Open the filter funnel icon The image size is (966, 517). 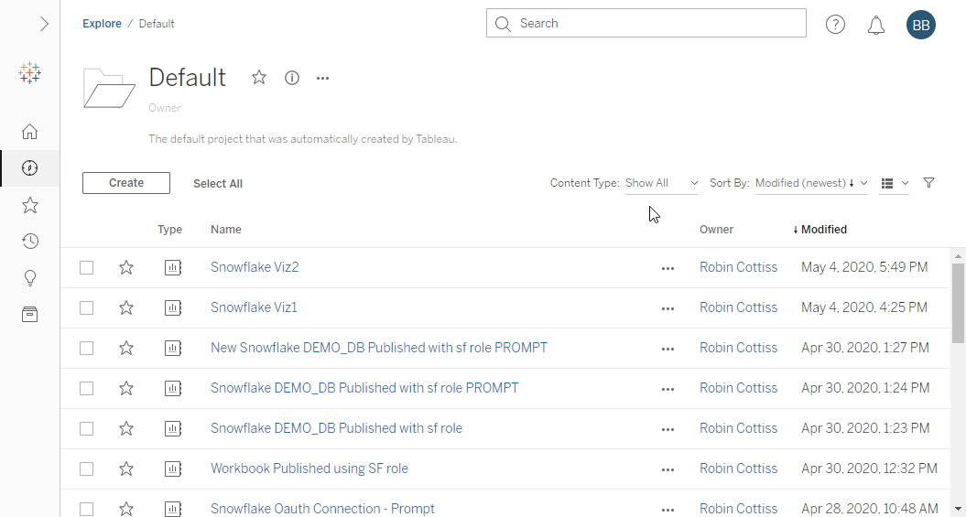tap(929, 183)
